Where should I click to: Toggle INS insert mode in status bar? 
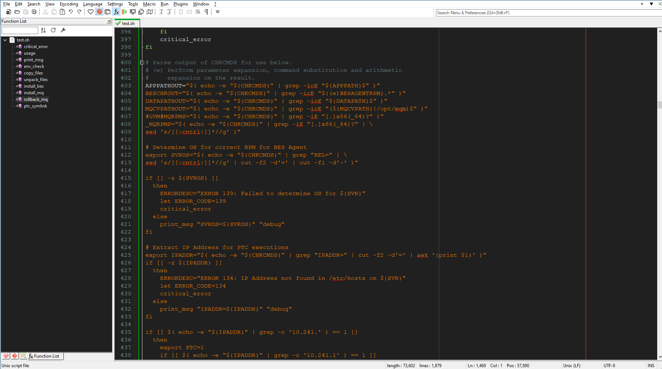coord(651,366)
